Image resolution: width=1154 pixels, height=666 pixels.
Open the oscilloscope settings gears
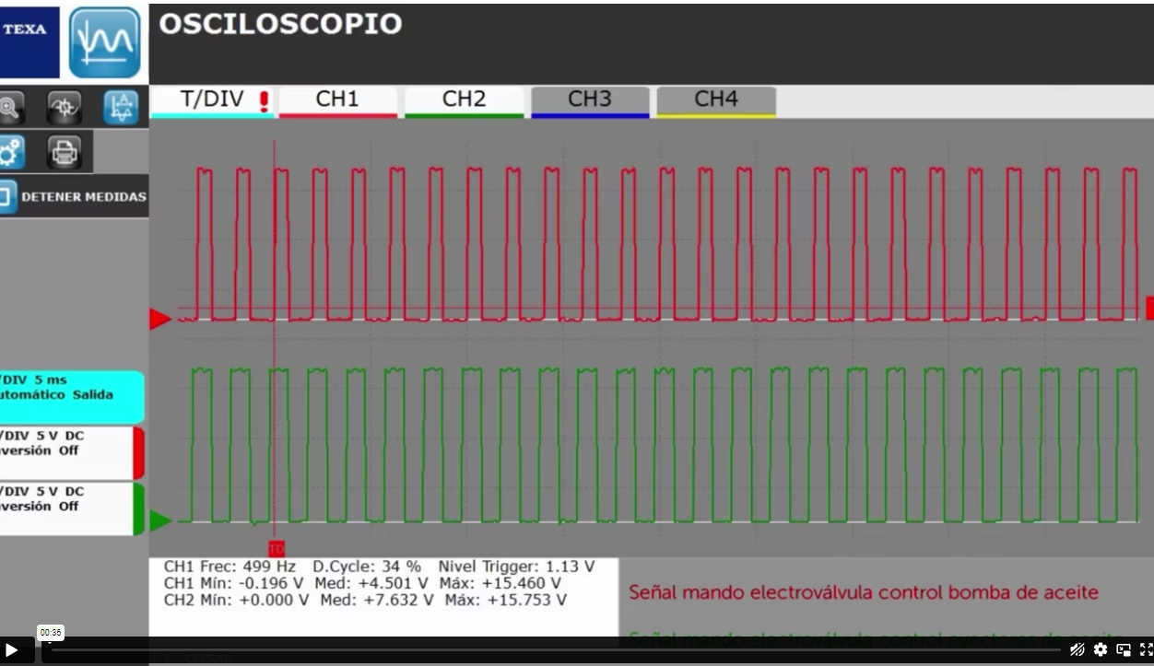[10, 152]
